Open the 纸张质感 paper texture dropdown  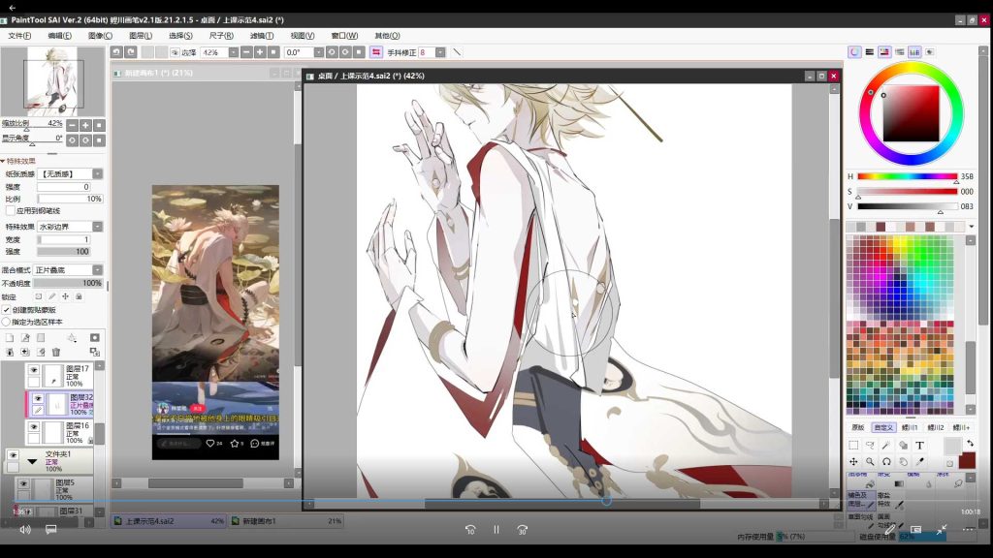98,174
